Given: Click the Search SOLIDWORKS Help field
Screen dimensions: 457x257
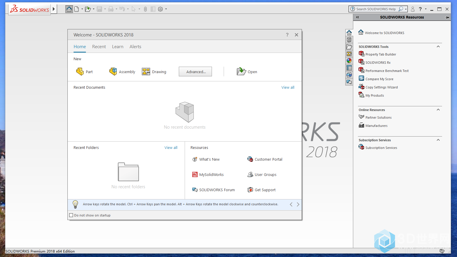Looking at the screenshot, I should click(376, 9).
